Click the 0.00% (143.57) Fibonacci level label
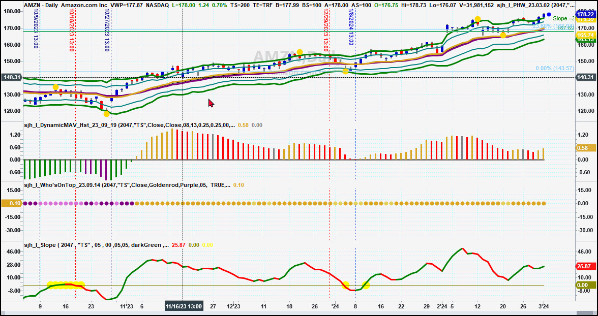The image size is (598, 316). click(555, 68)
